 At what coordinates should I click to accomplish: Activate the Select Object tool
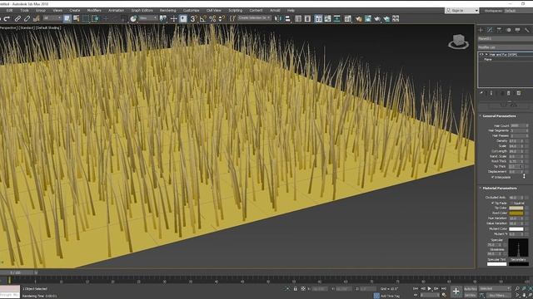(x=67, y=18)
